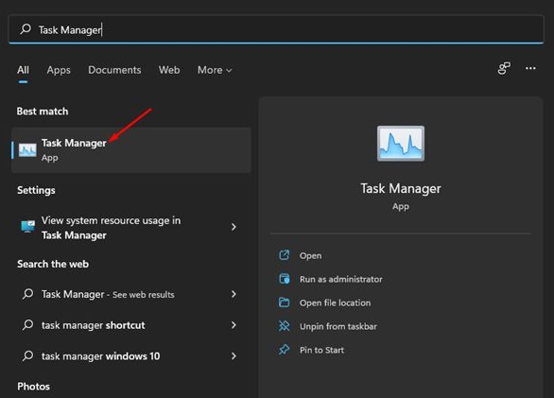Choose Run as administrator
The image size is (554, 398).
pos(341,279)
